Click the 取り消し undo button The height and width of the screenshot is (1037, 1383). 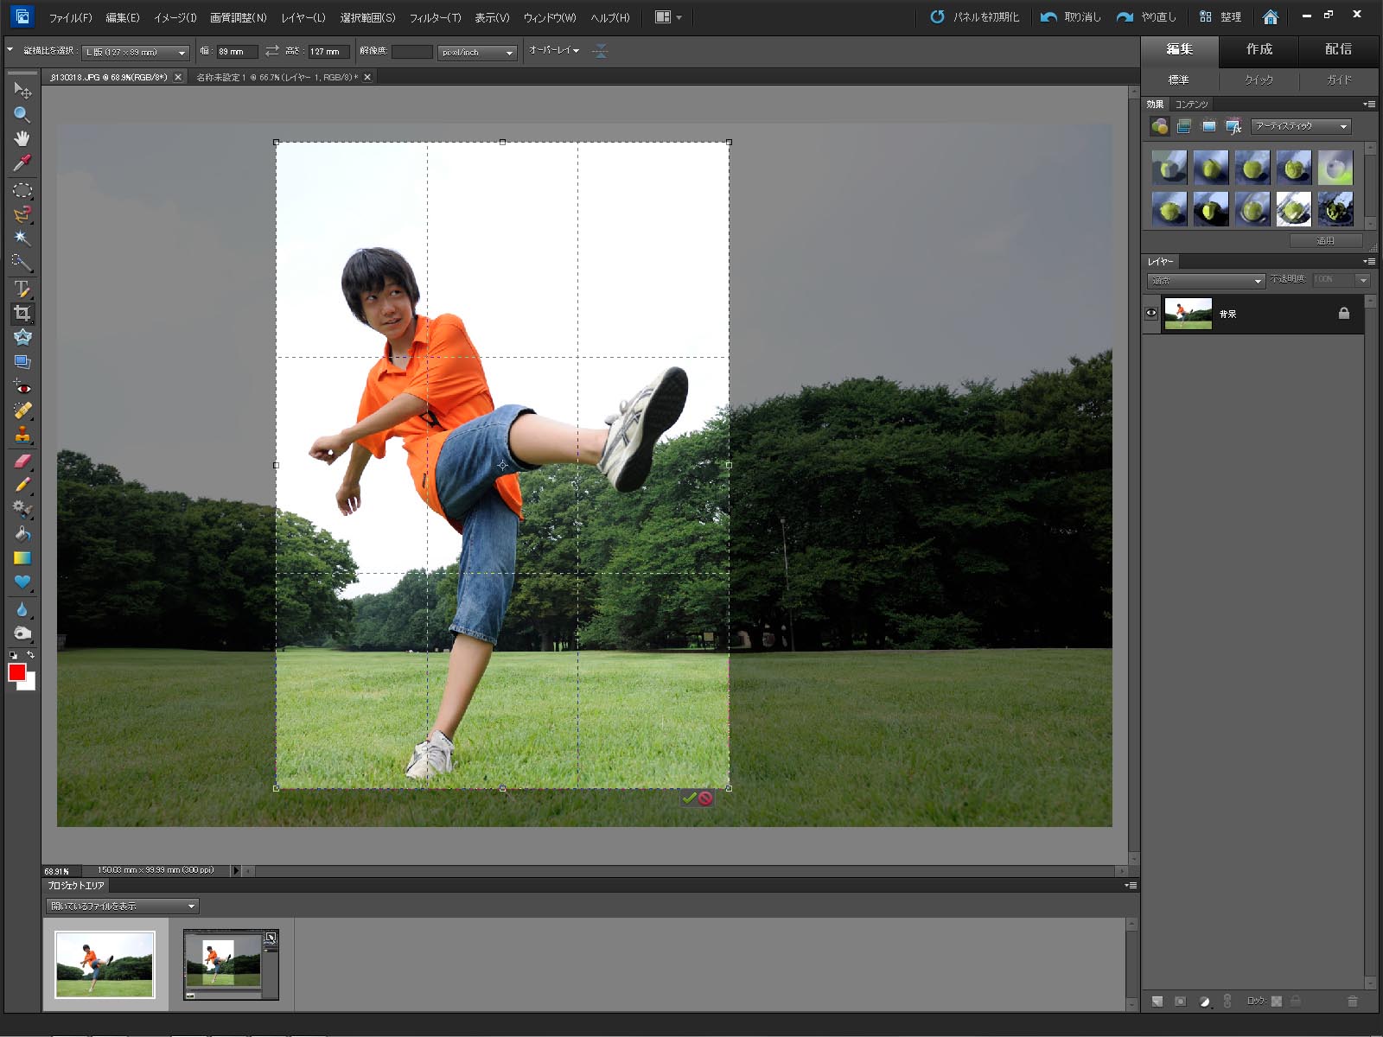[1071, 17]
